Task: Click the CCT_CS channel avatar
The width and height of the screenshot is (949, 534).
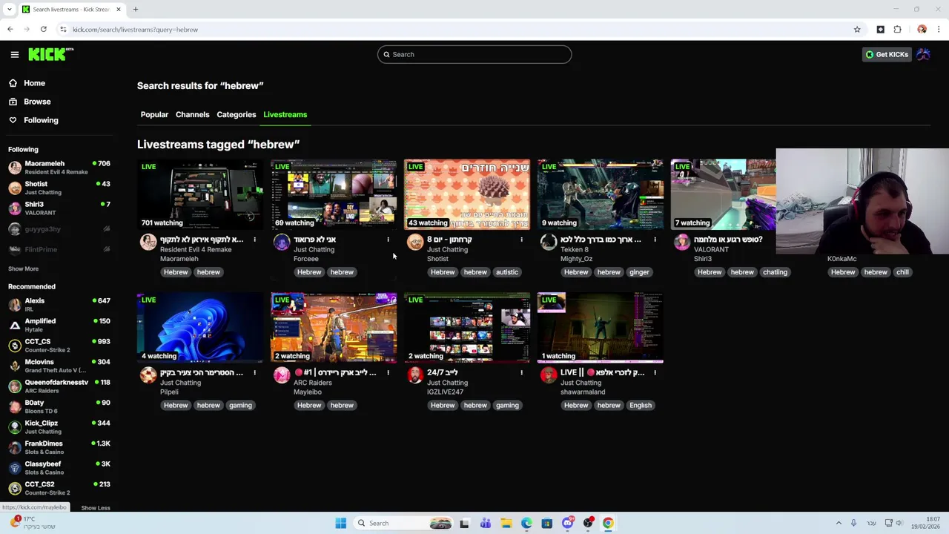Action: coord(14,346)
